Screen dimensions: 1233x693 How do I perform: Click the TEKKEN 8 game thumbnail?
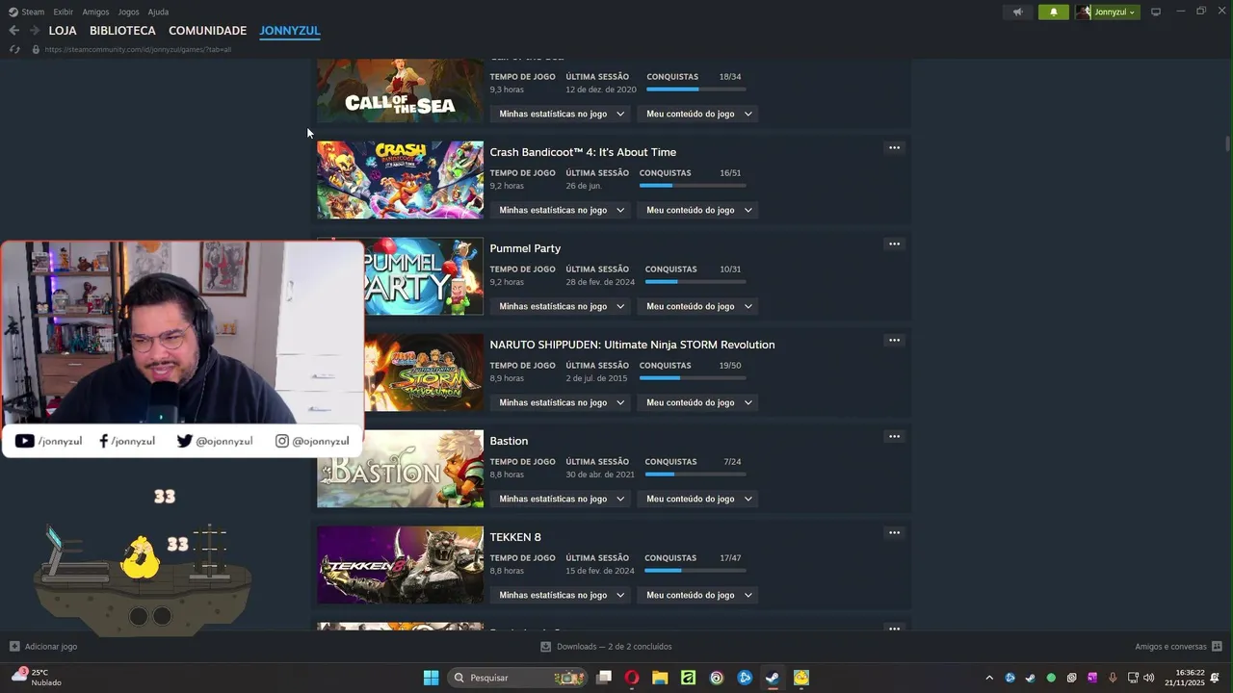[x=400, y=565]
